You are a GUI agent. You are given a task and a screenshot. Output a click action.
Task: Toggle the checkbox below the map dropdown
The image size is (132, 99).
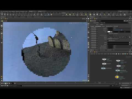[108, 41]
